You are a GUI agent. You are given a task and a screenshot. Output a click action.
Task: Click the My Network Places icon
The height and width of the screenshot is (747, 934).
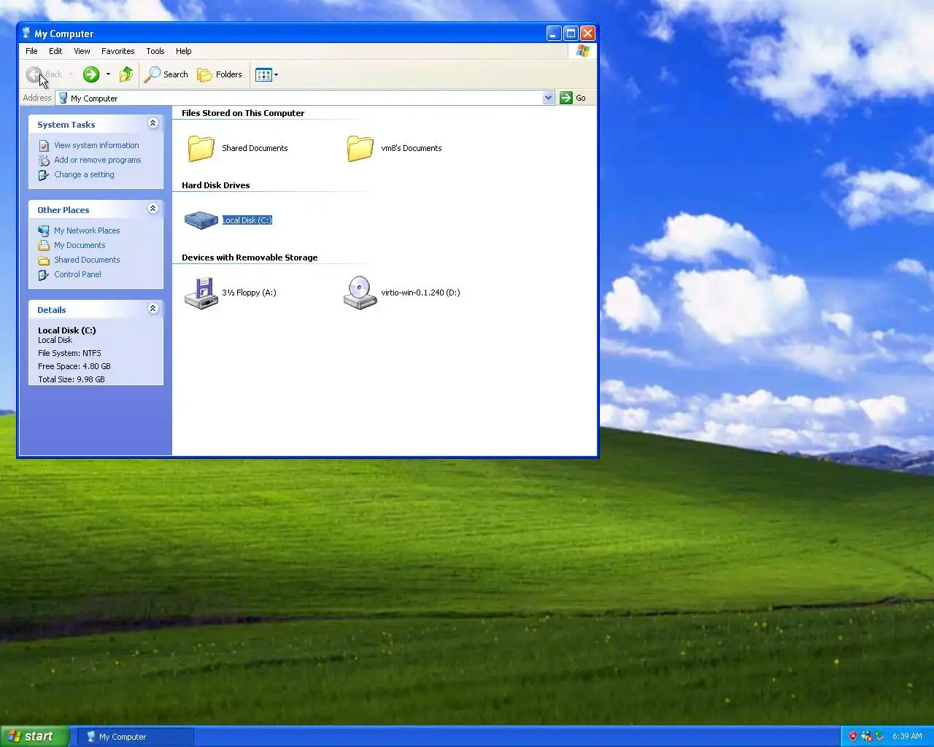click(x=44, y=231)
